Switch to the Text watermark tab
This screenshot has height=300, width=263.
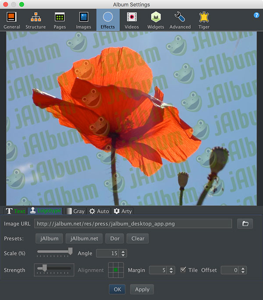(x=15, y=211)
